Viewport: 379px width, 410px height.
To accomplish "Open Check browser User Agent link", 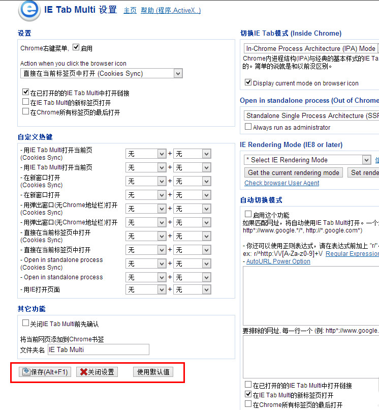I will [281, 183].
